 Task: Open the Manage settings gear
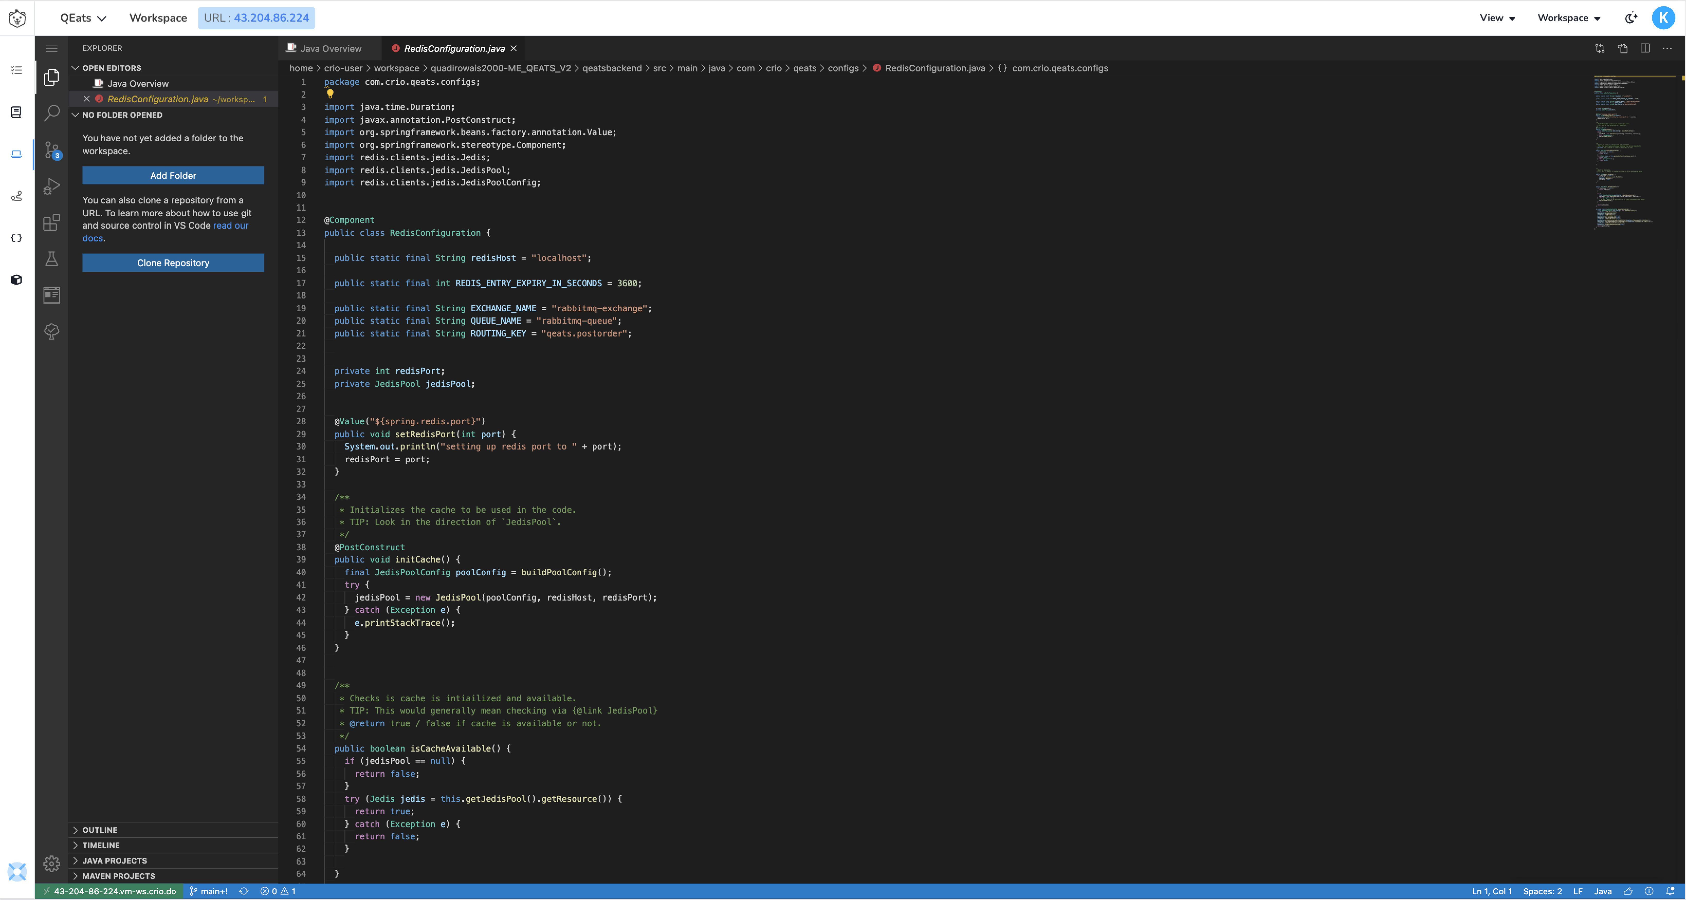51,864
